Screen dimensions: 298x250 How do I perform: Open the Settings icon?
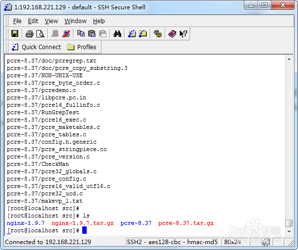pyautogui.click(x=158, y=34)
